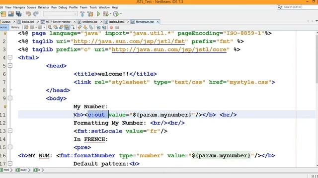Open the Refactor menu
The image size is (318, 178).
coord(44,7)
